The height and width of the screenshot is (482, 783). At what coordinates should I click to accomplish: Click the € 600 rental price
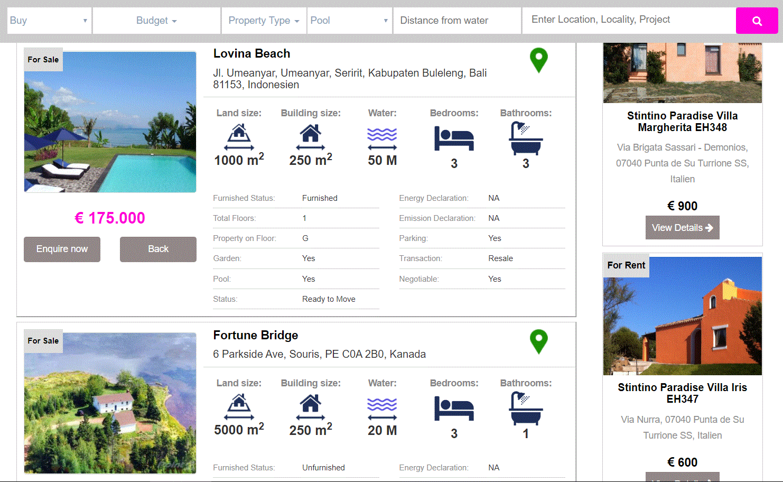pos(682,462)
